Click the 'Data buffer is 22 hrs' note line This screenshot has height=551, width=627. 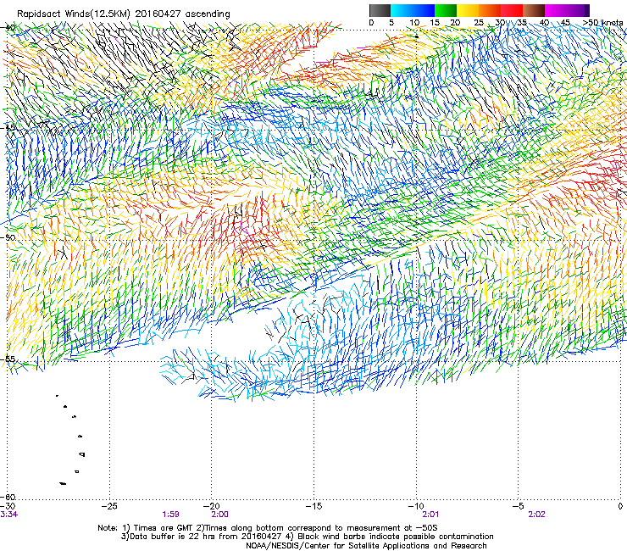click(x=307, y=537)
